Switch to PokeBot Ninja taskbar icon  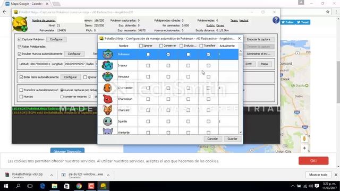point(104,186)
